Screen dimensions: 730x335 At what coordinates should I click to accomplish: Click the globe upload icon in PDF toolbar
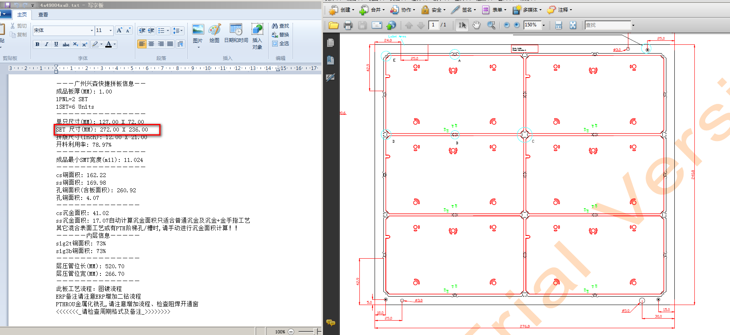click(x=391, y=25)
